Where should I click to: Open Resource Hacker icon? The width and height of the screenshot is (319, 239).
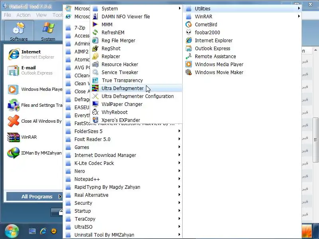click(x=95, y=64)
